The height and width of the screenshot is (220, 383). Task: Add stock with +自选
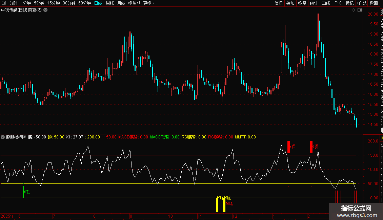(362, 3)
